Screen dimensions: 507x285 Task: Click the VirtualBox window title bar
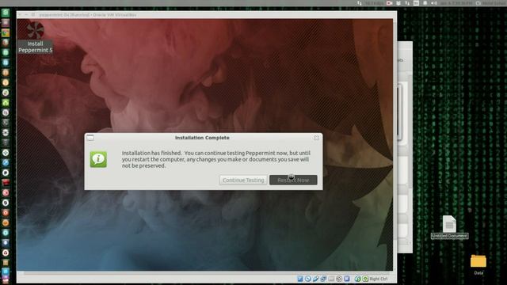[x=206, y=15]
